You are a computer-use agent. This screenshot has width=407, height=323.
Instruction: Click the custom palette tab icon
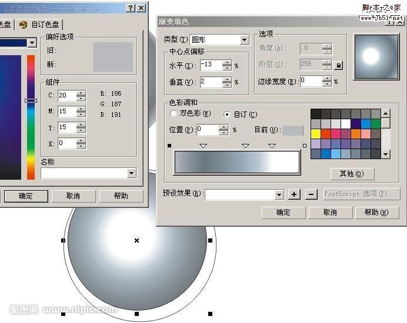tap(23, 25)
